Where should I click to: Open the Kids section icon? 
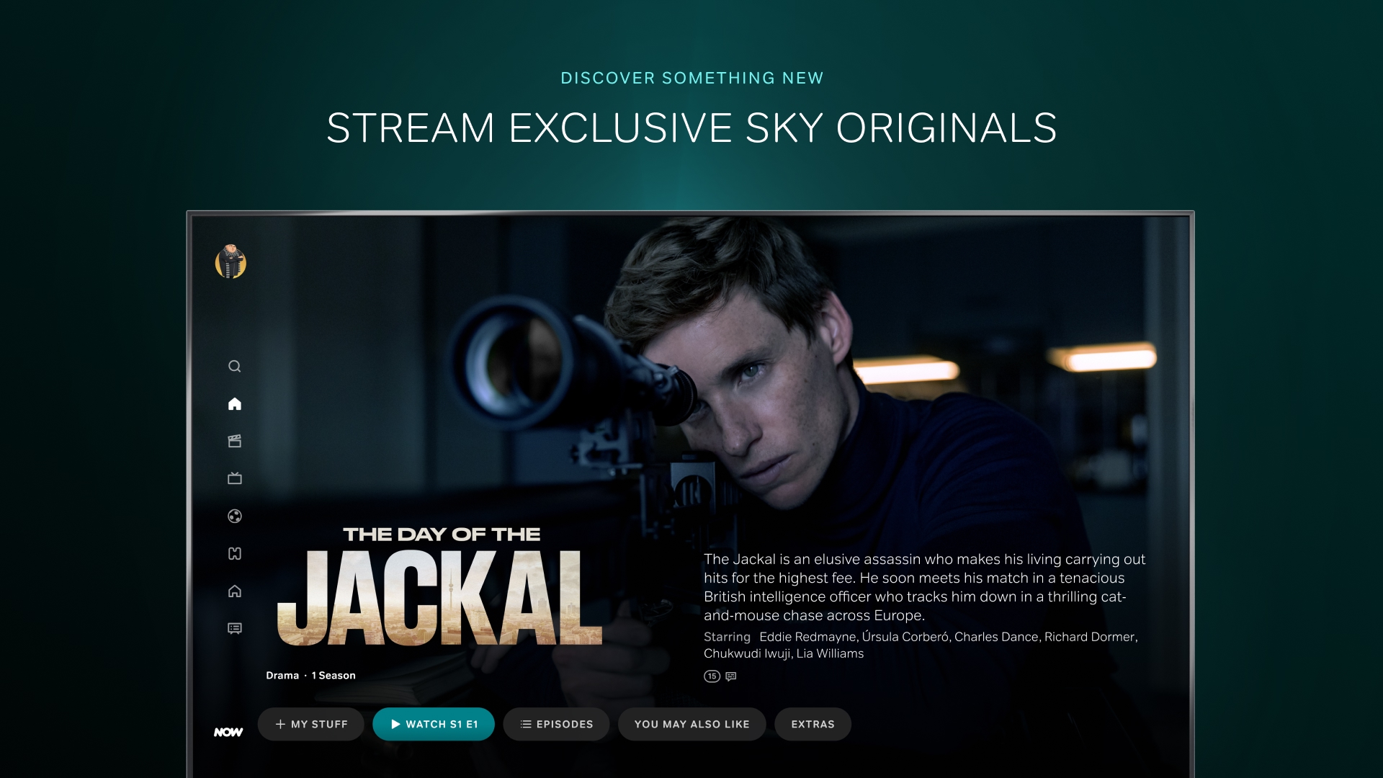click(x=235, y=553)
